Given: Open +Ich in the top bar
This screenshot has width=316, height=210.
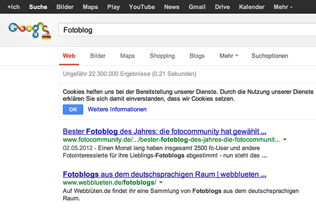Looking at the screenshot, I should click(14, 7).
